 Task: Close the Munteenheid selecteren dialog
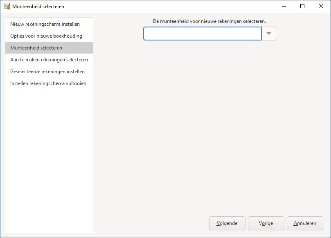click(x=321, y=7)
